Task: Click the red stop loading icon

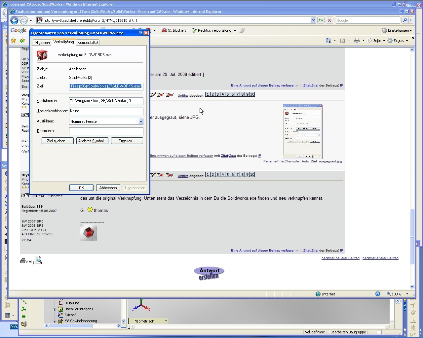Action: point(329,20)
